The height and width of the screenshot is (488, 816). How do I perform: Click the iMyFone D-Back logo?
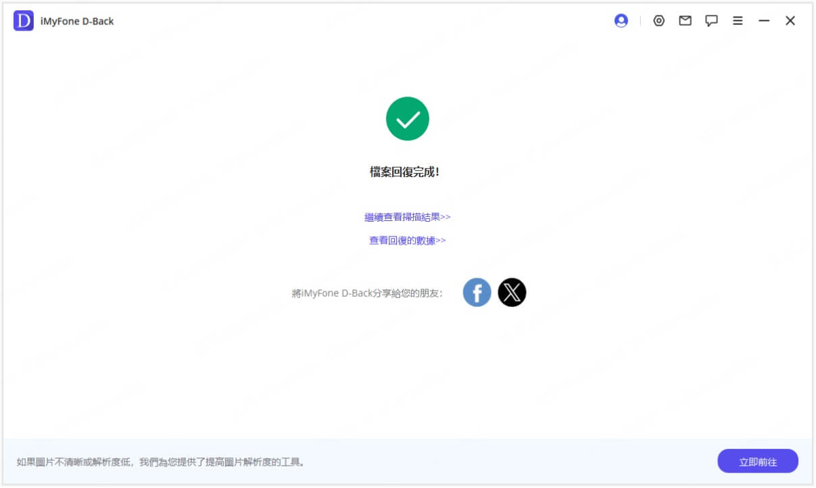(x=25, y=21)
